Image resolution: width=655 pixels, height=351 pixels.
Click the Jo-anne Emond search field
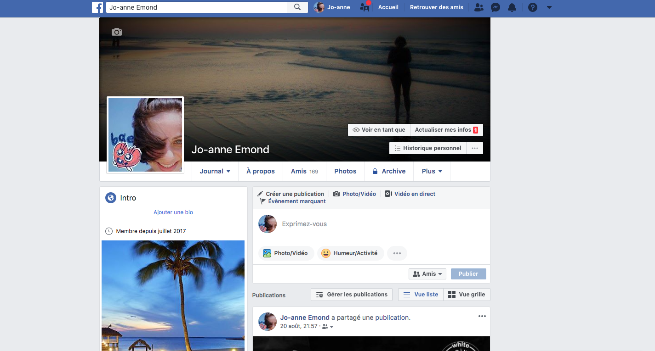pyautogui.click(x=197, y=7)
